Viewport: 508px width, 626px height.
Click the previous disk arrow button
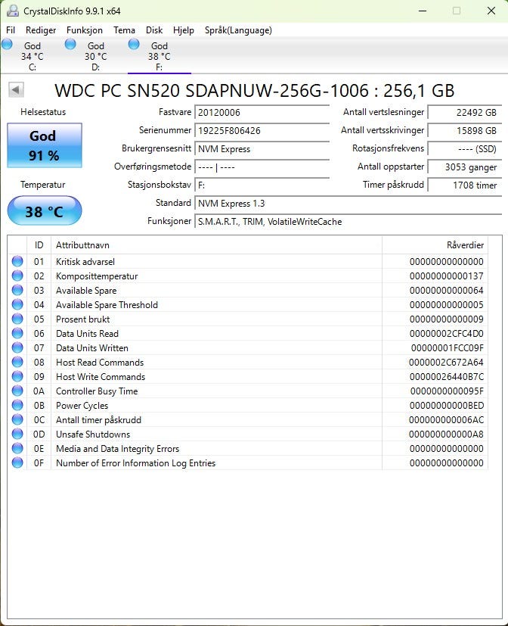17,90
